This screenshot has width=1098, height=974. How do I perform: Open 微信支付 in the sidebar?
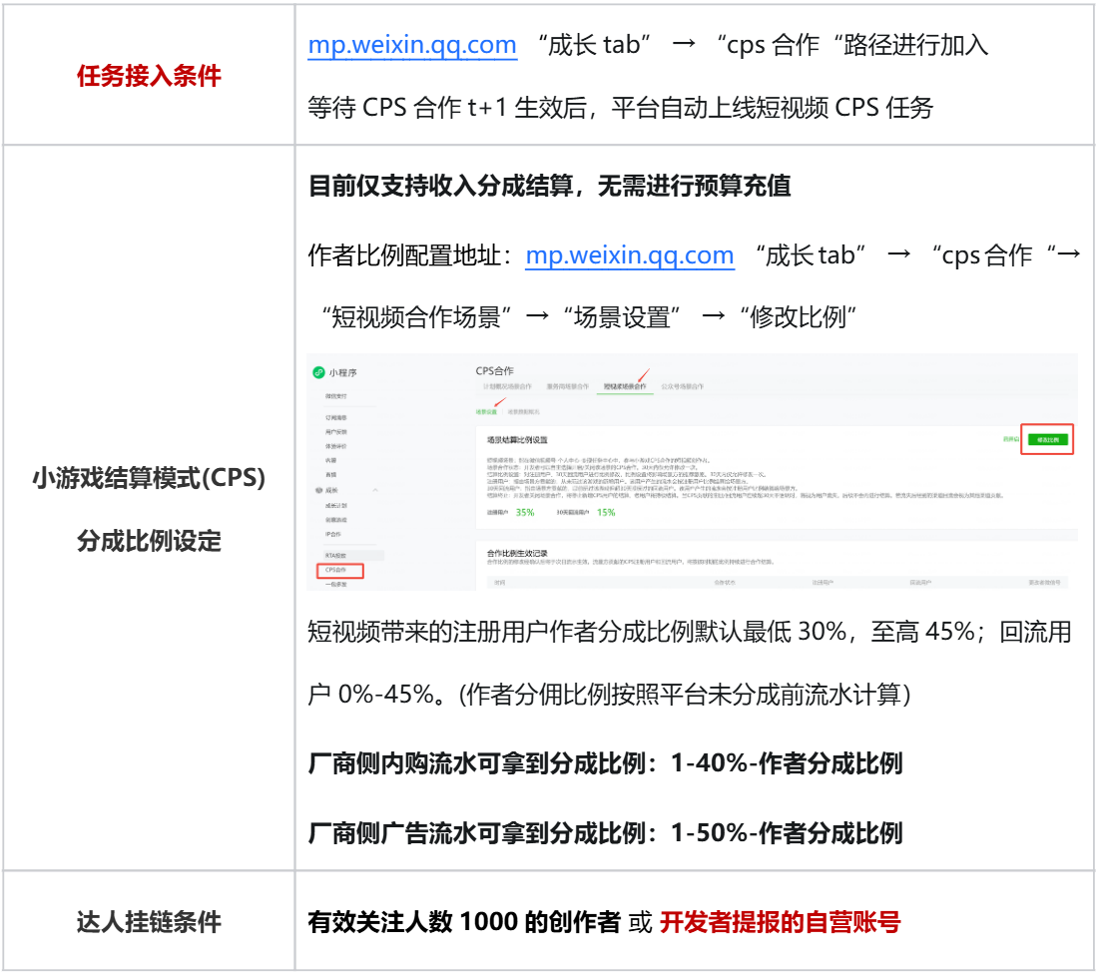pyautogui.click(x=335, y=396)
